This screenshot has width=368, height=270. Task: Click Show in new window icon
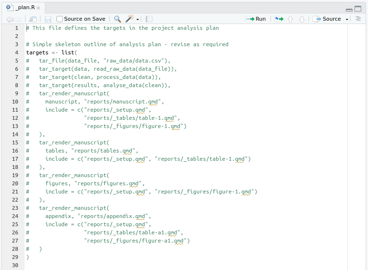pyautogui.click(x=33, y=19)
